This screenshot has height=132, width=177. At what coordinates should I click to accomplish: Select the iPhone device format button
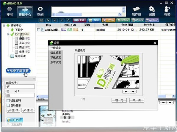pyautogui.click(x=138, y=20)
